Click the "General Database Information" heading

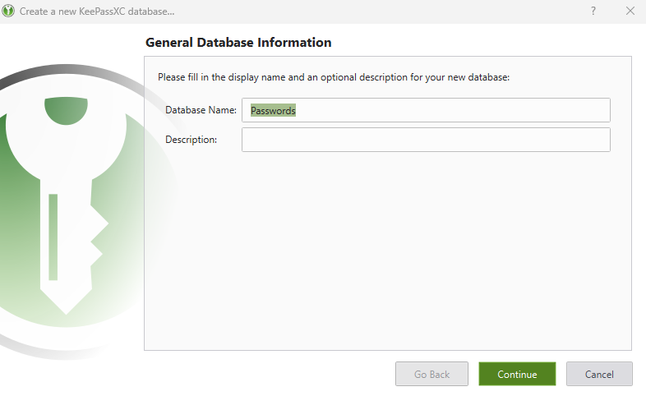[238, 42]
